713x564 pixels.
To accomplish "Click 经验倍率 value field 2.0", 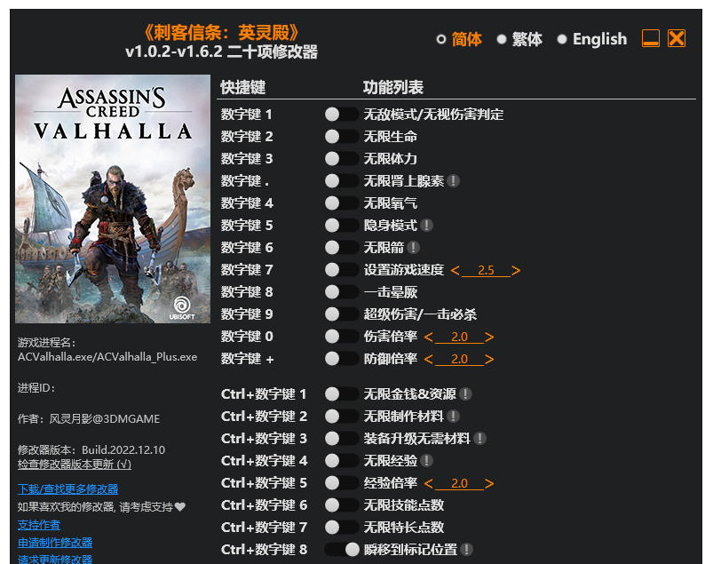I will click(x=459, y=483).
